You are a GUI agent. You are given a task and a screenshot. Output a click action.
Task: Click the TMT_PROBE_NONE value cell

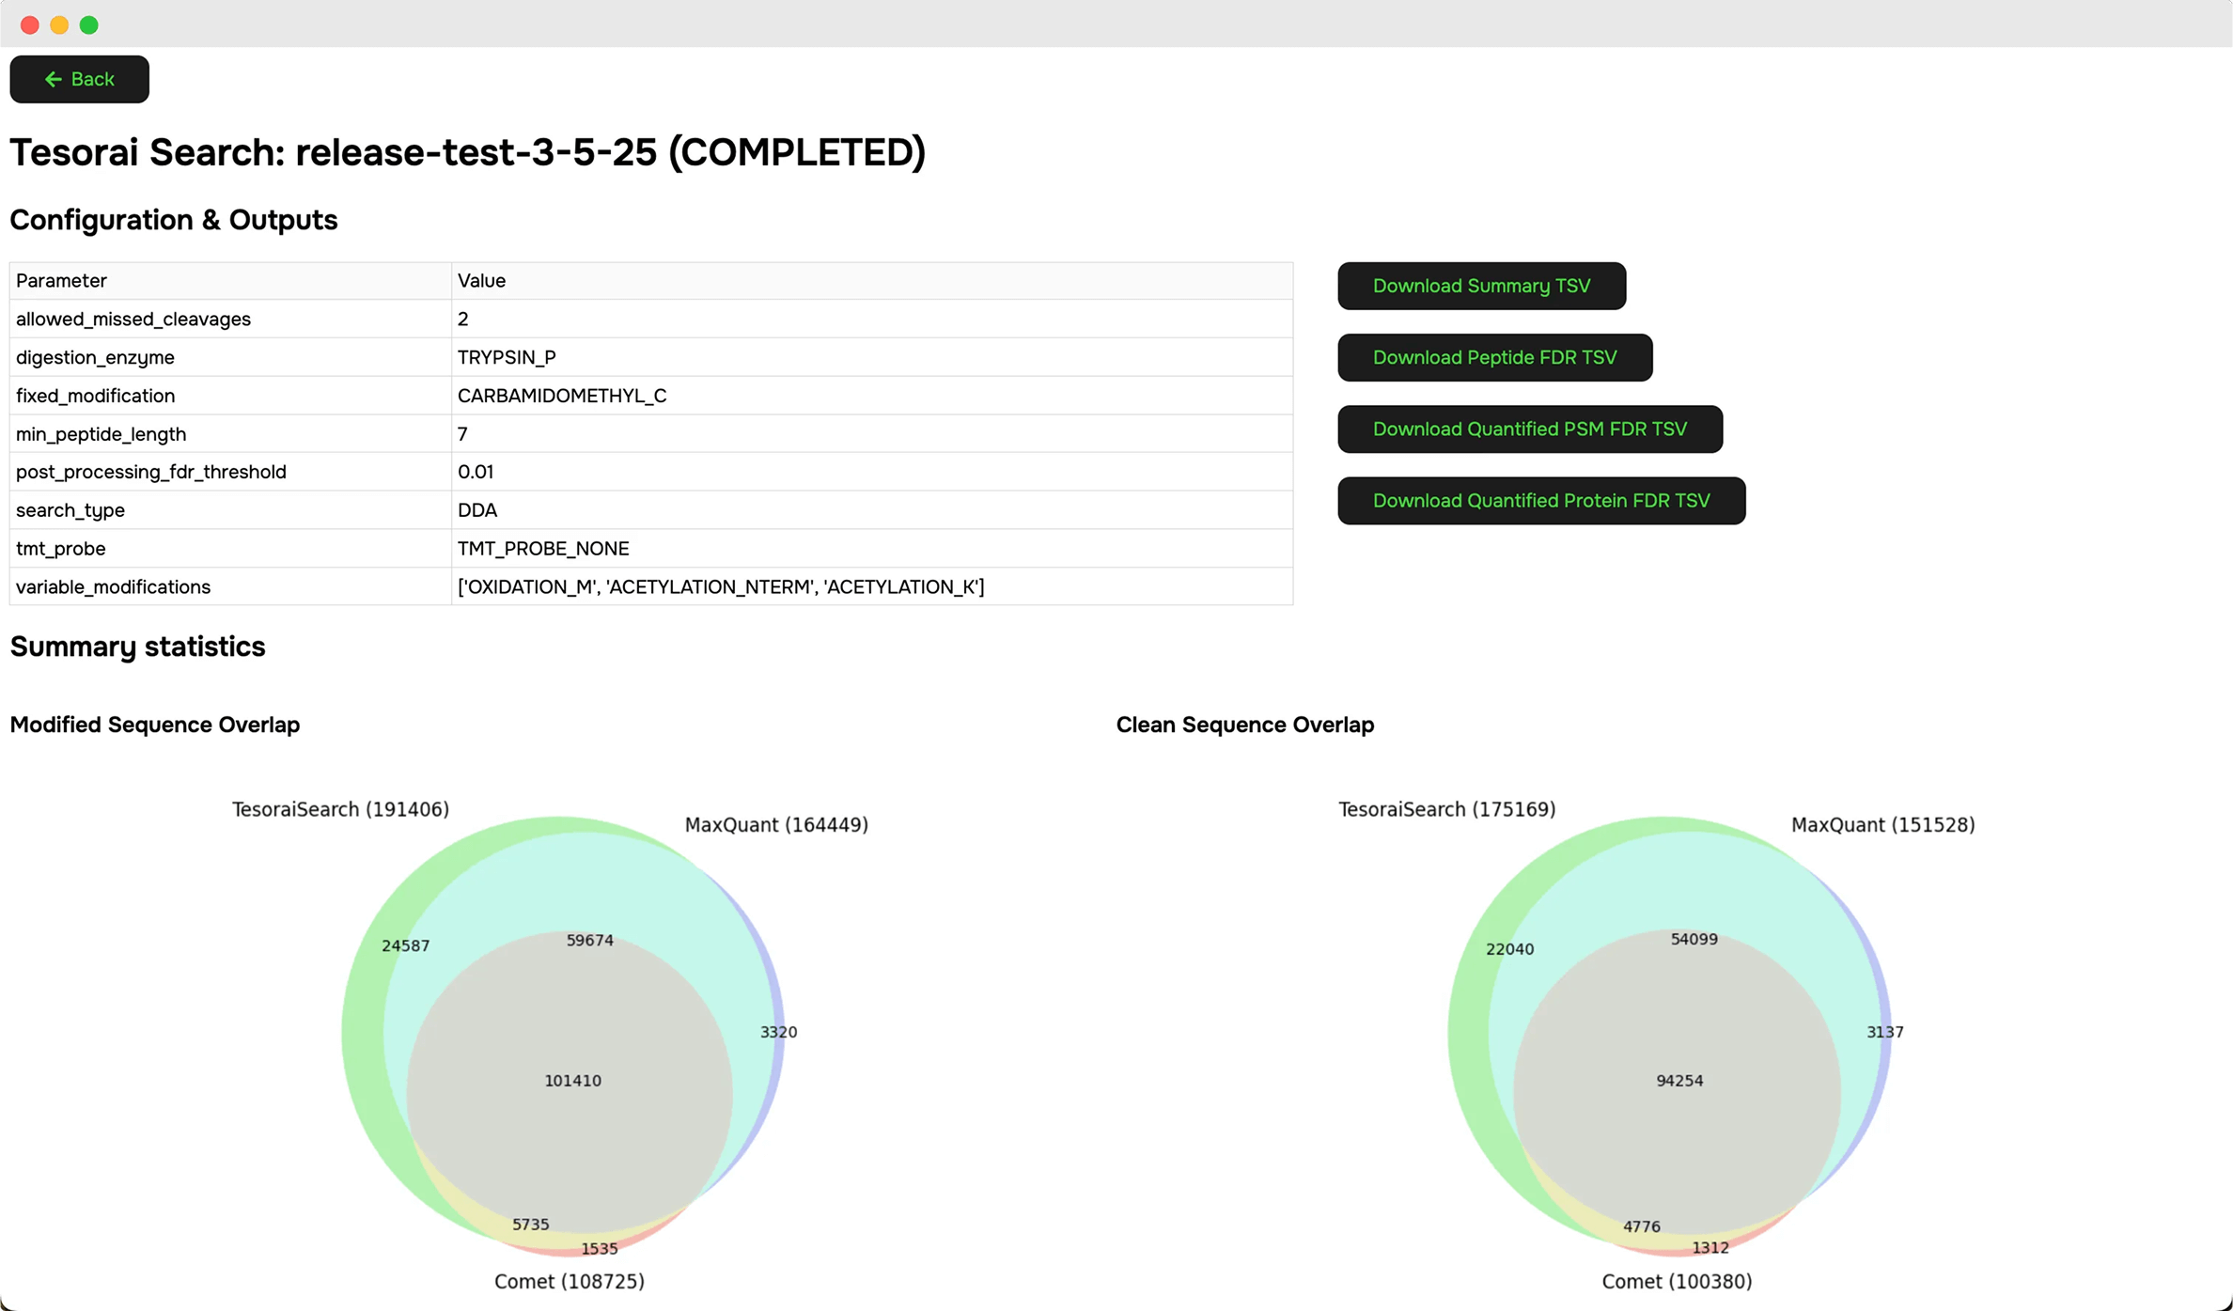872,549
